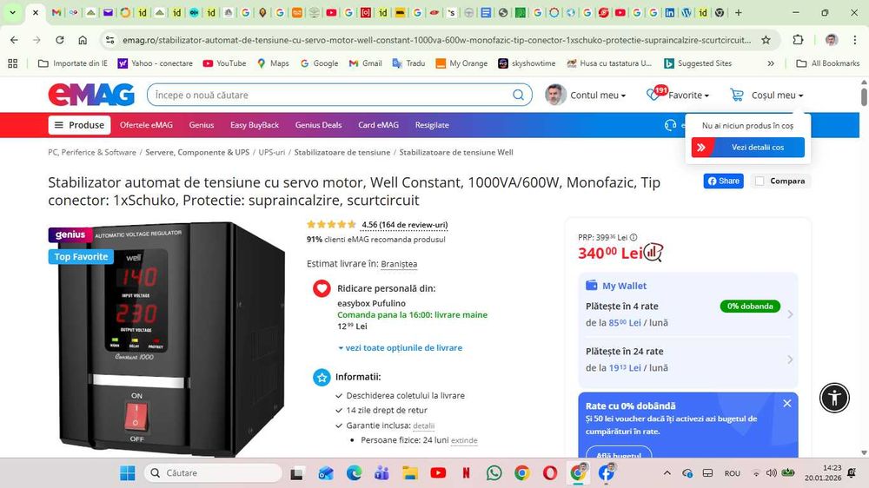This screenshot has height=488, width=869.
Task: Open the accessibility icon at right edge
Action: [834, 398]
